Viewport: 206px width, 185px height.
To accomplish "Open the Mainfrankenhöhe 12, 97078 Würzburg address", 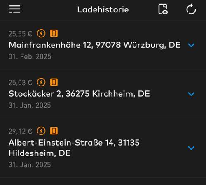I will (x=95, y=45).
